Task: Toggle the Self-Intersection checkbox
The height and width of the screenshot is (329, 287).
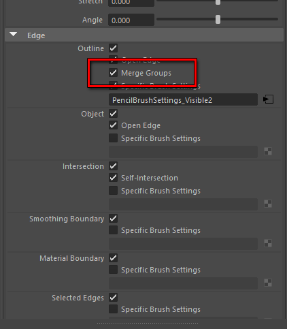Action: tap(113, 178)
